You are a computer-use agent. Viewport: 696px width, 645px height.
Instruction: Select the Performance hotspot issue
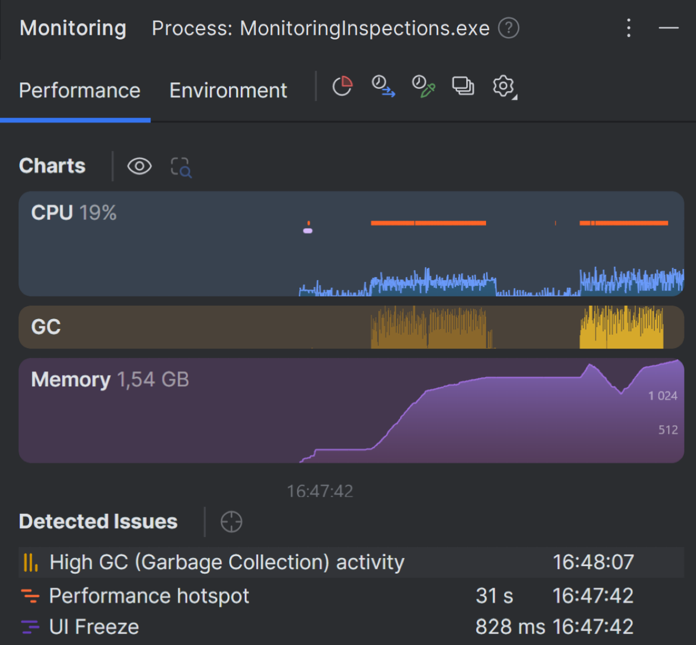(351, 596)
